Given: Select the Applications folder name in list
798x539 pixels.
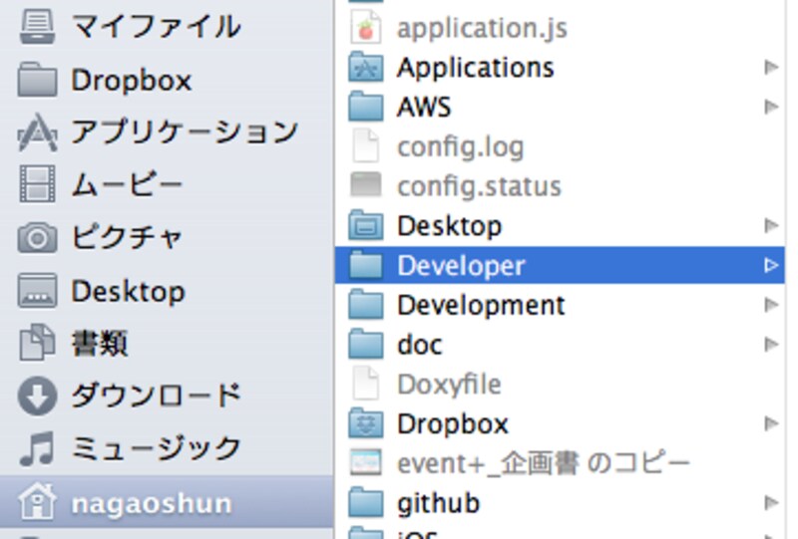Looking at the screenshot, I should pos(476,68).
